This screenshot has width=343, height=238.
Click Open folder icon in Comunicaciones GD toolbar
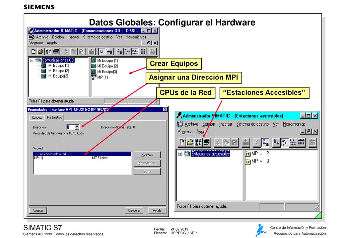pos(41,51)
